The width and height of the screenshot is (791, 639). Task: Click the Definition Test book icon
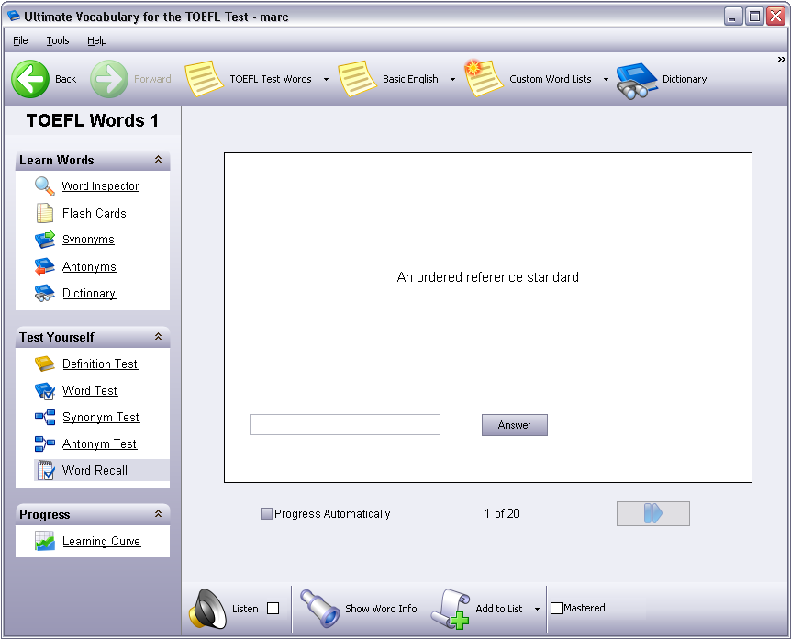[x=44, y=364]
